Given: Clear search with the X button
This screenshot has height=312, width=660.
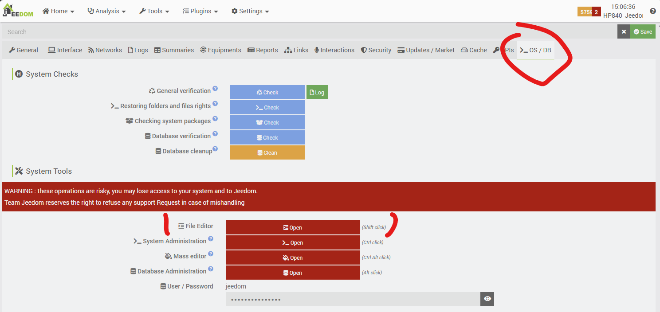Looking at the screenshot, I should click(624, 31).
